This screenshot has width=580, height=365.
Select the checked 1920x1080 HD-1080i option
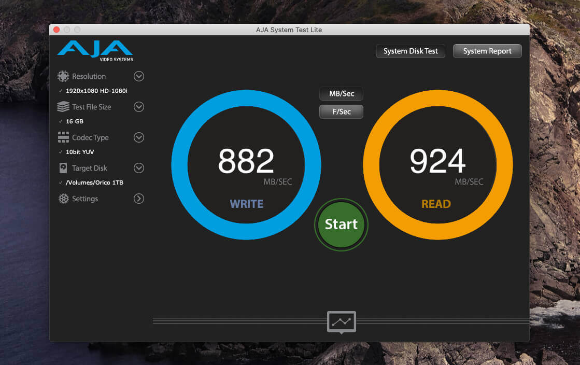pos(96,91)
